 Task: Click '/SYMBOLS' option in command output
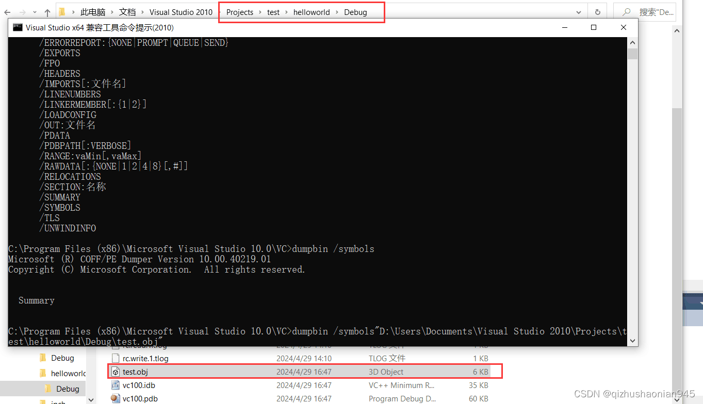click(x=60, y=208)
